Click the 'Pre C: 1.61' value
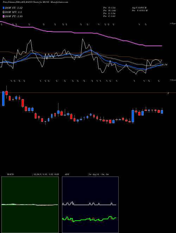176x233 pixels. pos(109,16)
